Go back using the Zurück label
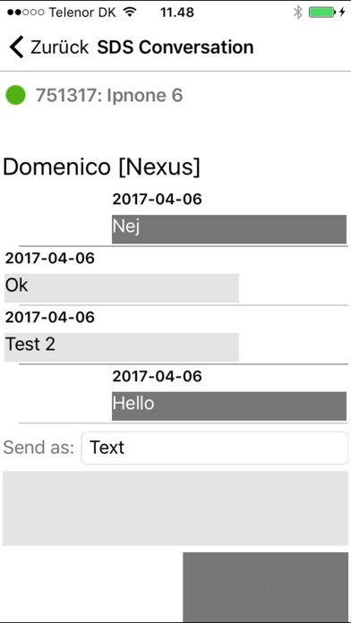This screenshot has height=623, width=351. tap(60, 47)
